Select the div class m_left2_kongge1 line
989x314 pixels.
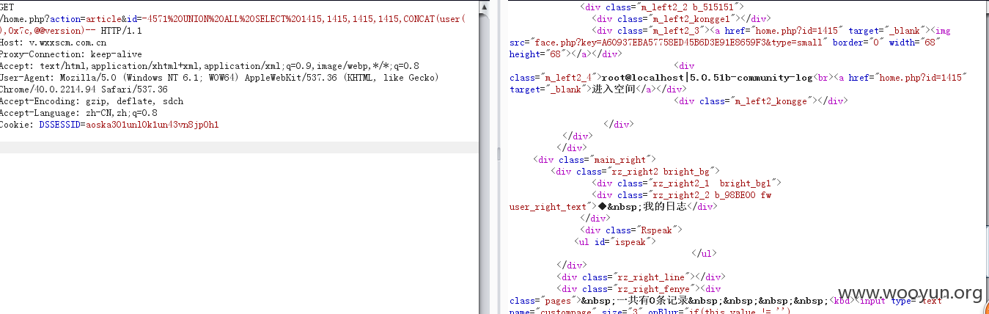click(x=680, y=18)
